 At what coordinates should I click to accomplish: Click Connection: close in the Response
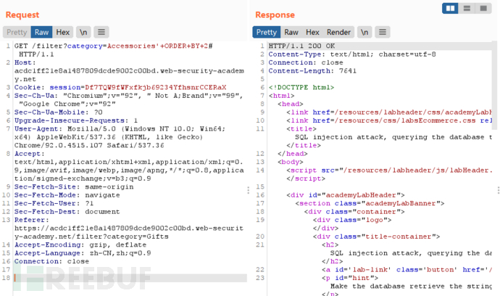pos(306,62)
